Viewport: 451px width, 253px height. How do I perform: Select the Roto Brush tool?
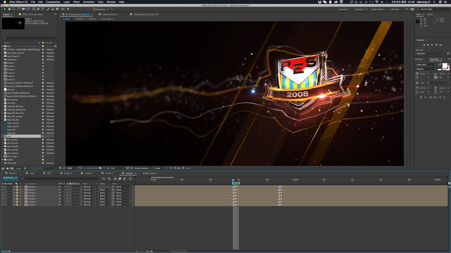[63, 9]
